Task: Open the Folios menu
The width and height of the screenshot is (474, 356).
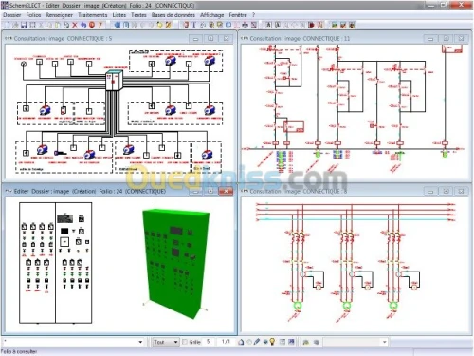Action: click(33, 15)
